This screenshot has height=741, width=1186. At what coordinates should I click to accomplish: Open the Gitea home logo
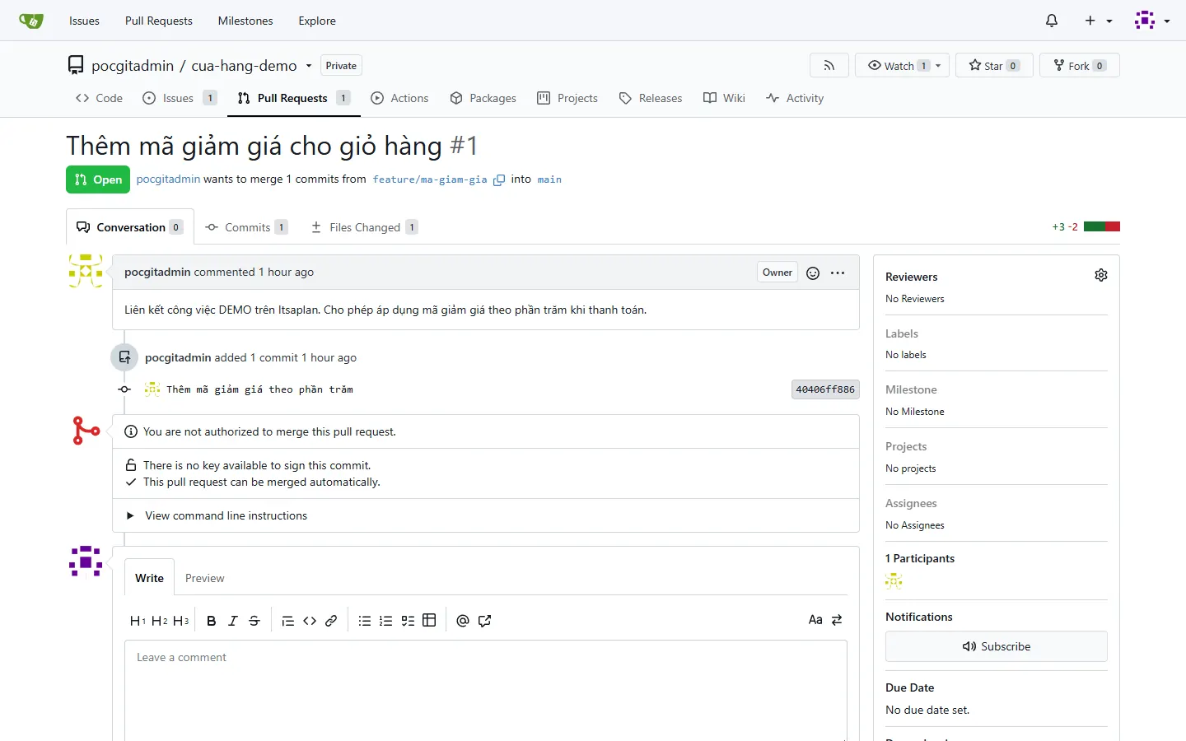point(31,21)
